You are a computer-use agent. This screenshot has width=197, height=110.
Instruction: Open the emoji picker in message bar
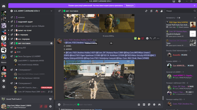point(154,105)
